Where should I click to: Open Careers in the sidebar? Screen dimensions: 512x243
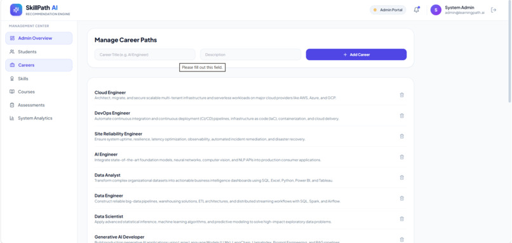(39, 65)
